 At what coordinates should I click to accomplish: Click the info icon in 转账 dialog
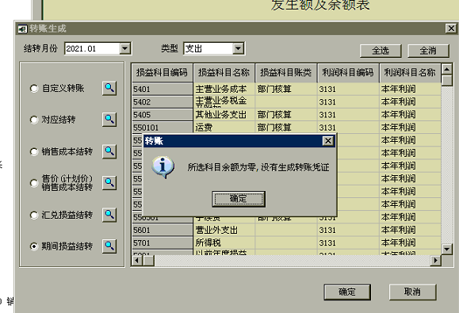(163, 167)
